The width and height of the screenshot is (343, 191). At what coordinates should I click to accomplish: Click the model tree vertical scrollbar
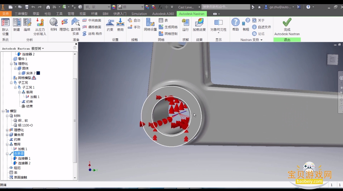[x=75, y=120]
